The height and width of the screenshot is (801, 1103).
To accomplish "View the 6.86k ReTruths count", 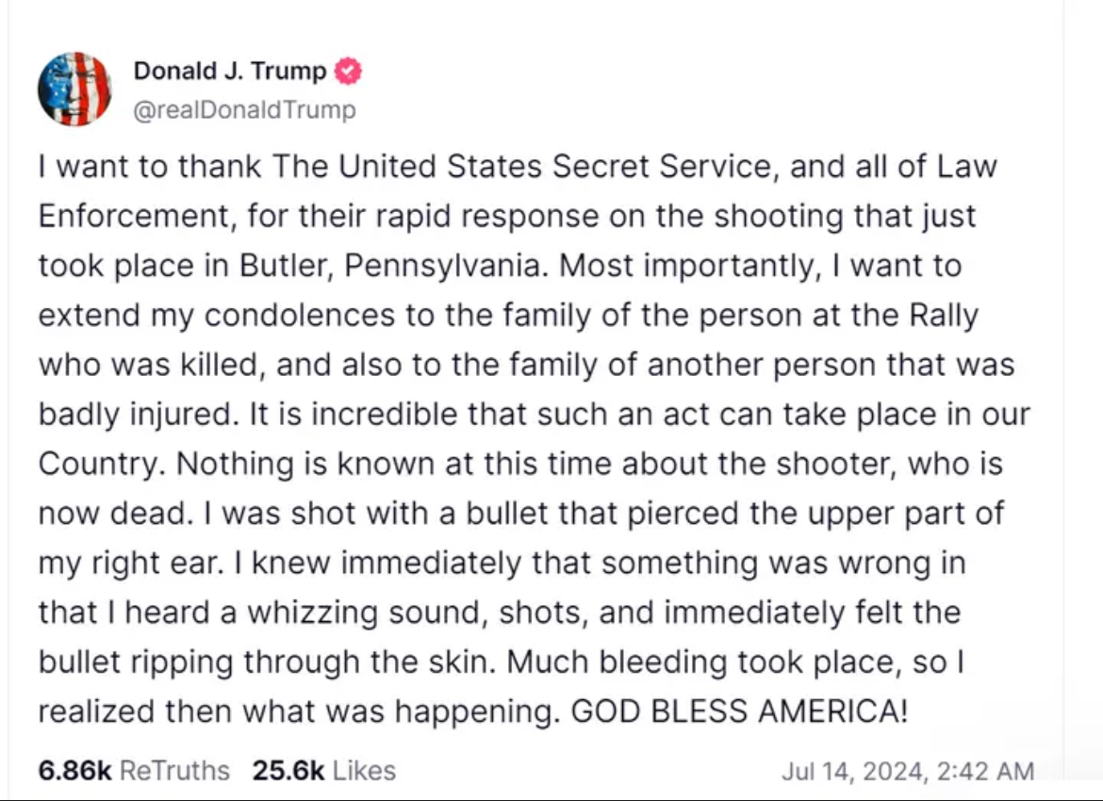I will (74, 770).
